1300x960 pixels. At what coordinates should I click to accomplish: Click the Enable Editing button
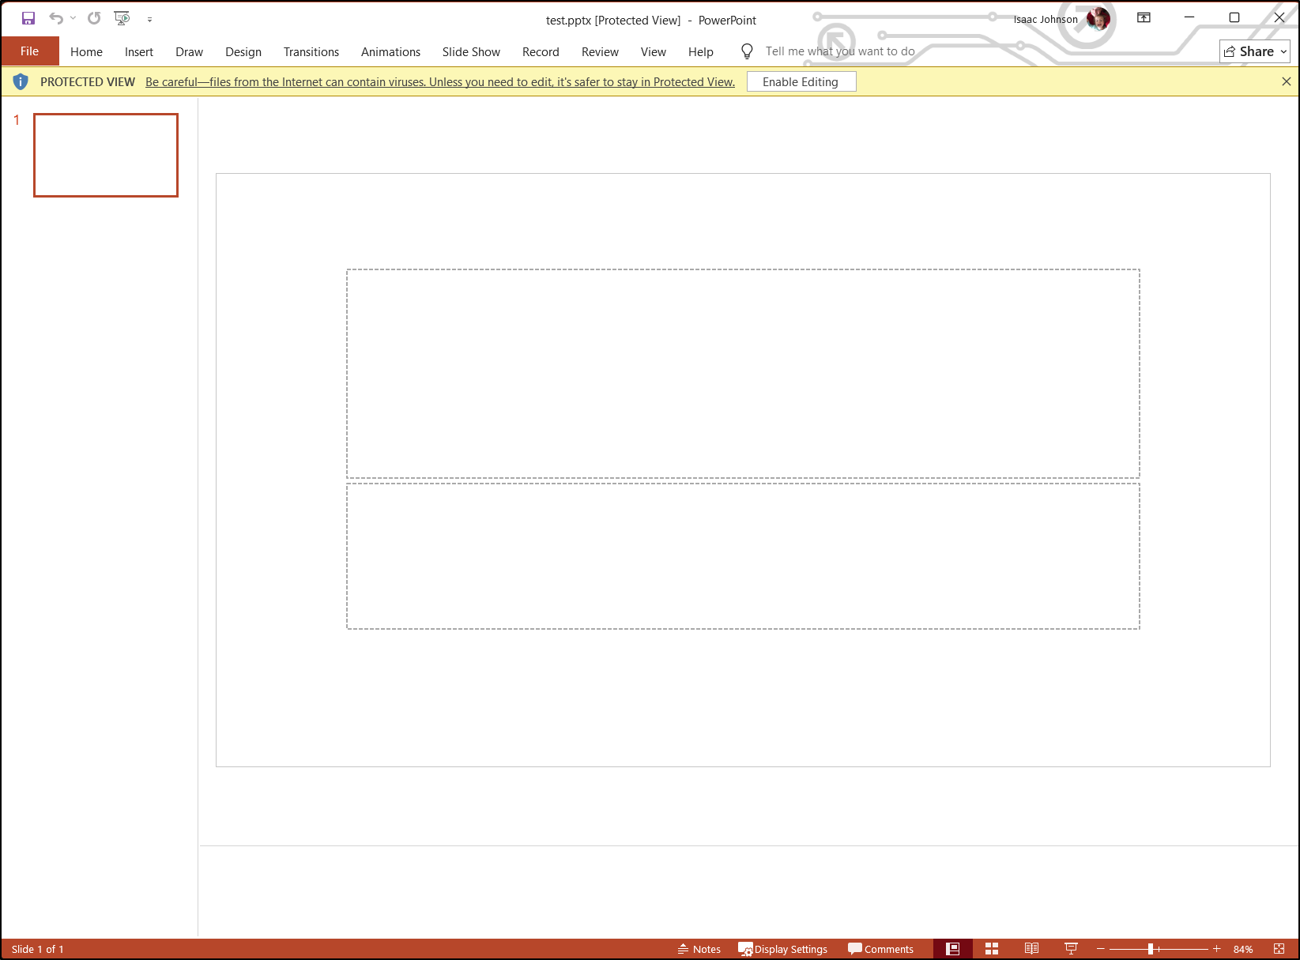[801, 82]
